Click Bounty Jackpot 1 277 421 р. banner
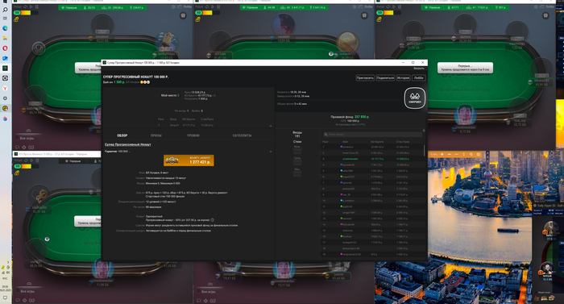The image size is (564, 304). coord(189,160)
